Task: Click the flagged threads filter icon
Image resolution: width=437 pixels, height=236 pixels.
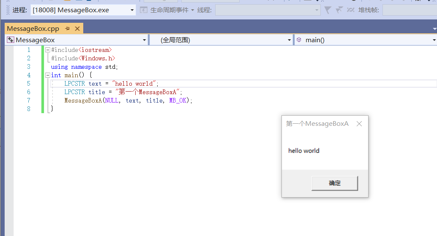Action: [x=339, y=10]
